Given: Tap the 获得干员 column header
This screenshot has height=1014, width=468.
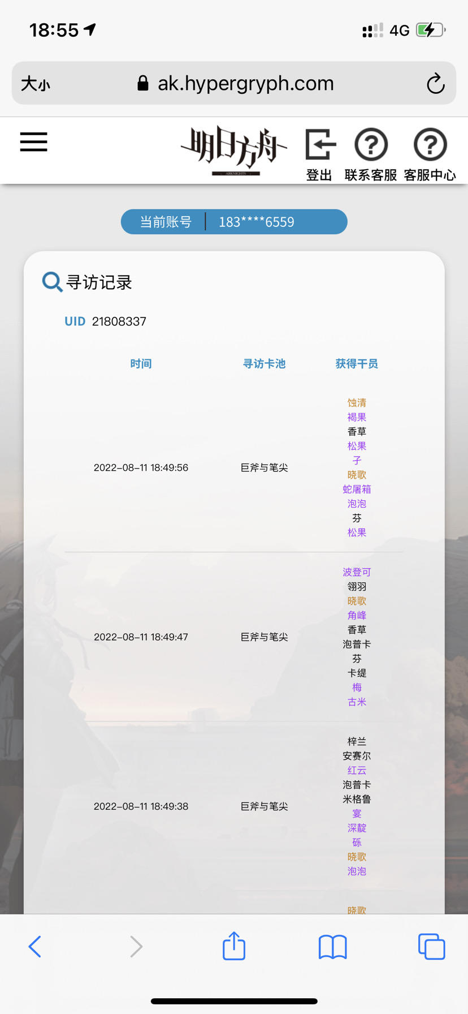Looking at the screenshot, I should (x=357, y=364).
